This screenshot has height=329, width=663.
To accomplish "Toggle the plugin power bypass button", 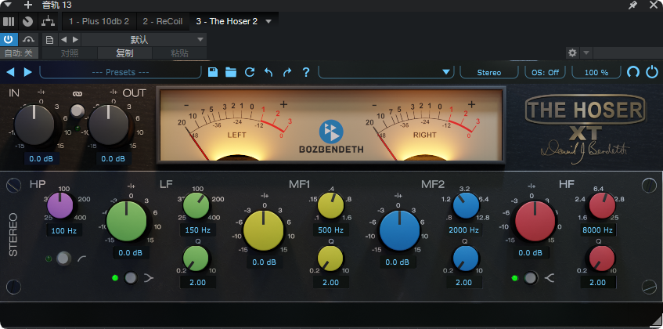I will tap(9, 40).
